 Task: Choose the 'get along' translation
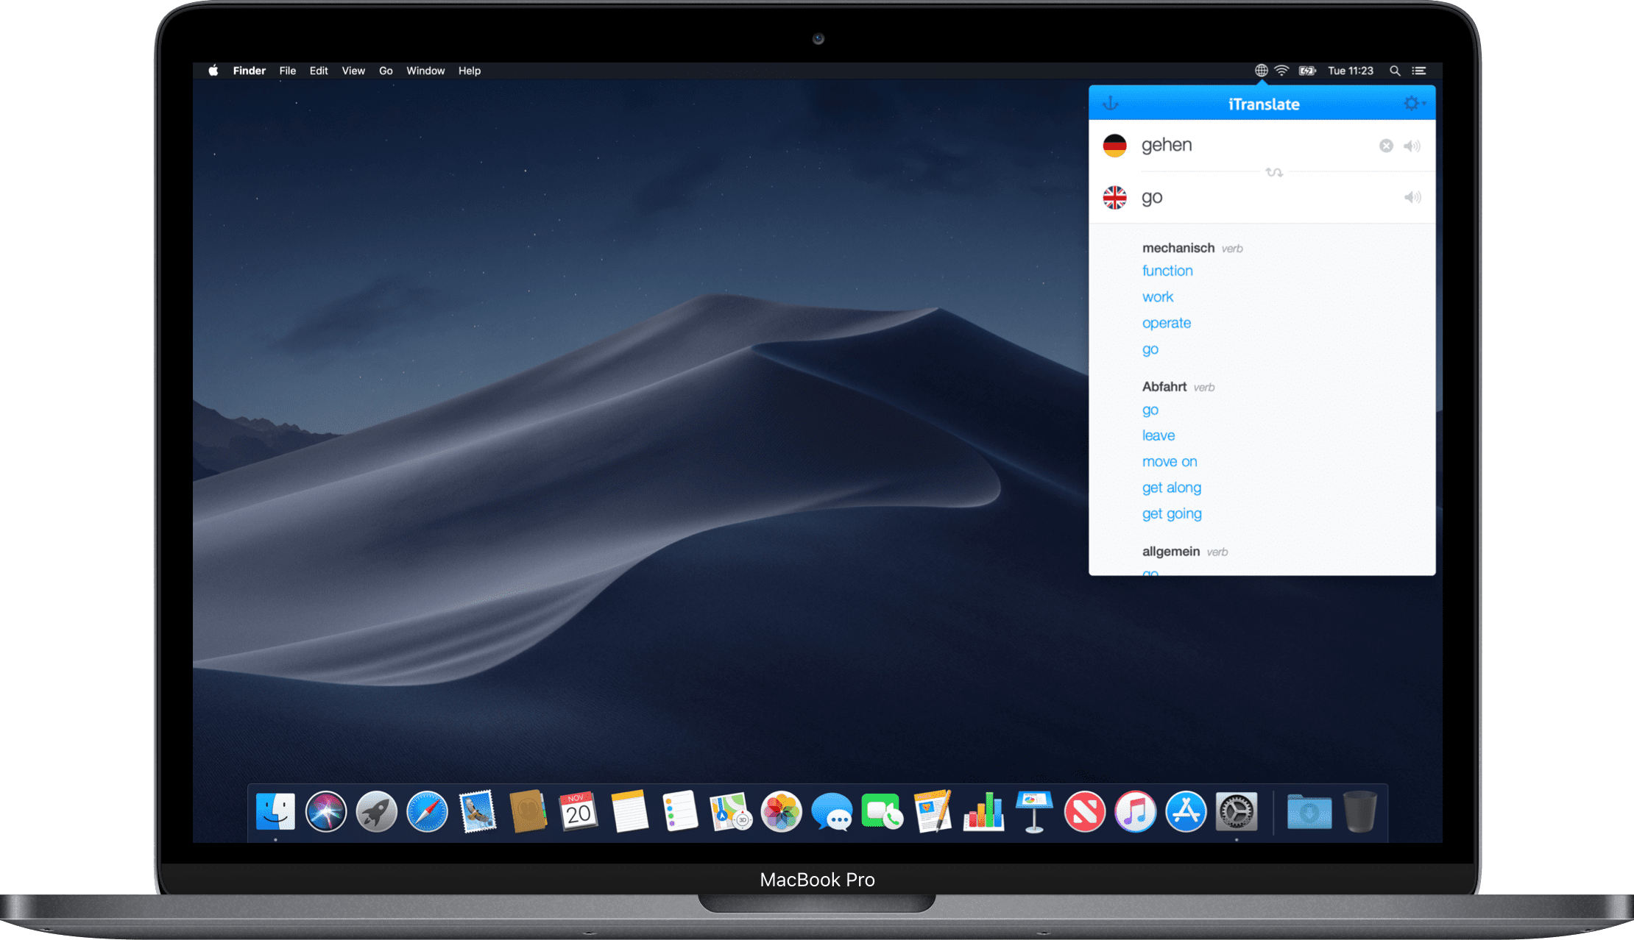click(1171, 488)
